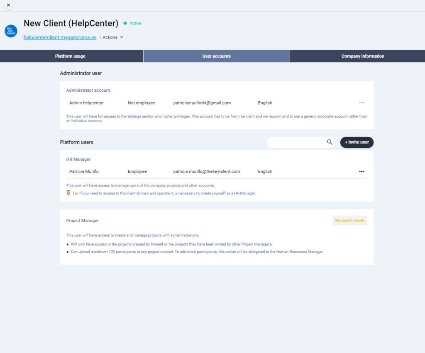425x353 pixels.
Task: Close the client details panel
Action: (x=8, y=5)
